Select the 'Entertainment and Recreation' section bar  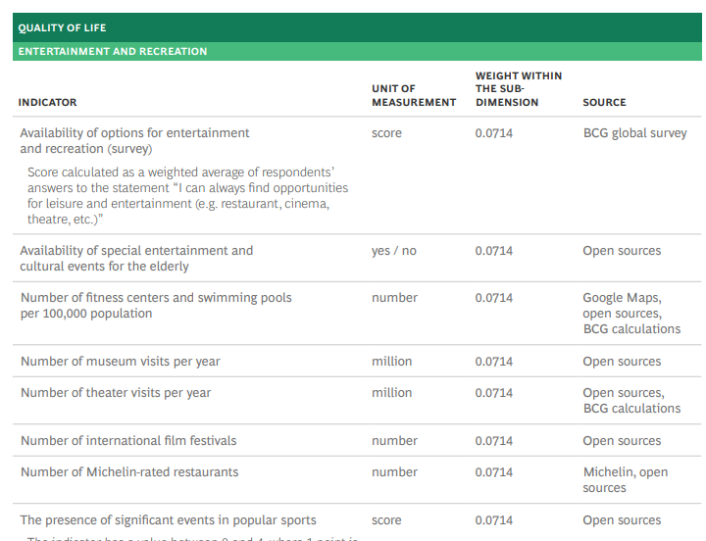(x=113, y=51)
